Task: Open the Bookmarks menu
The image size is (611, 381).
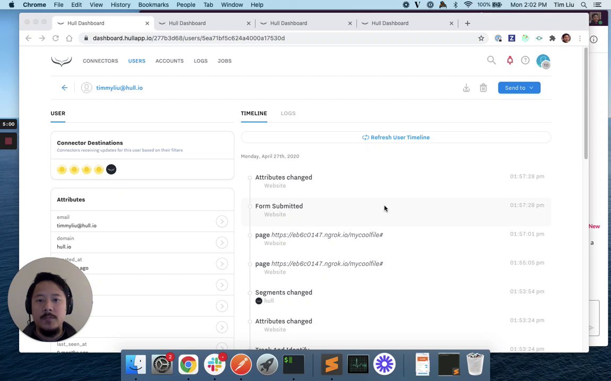Action: [x=153, y=5]
